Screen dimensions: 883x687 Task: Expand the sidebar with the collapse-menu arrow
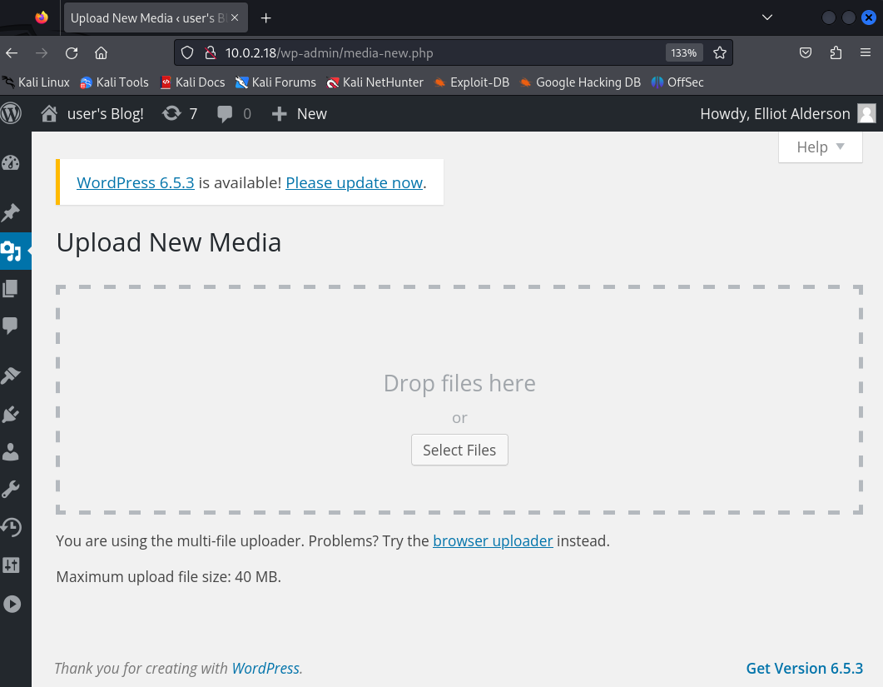(x=11, y=604)
